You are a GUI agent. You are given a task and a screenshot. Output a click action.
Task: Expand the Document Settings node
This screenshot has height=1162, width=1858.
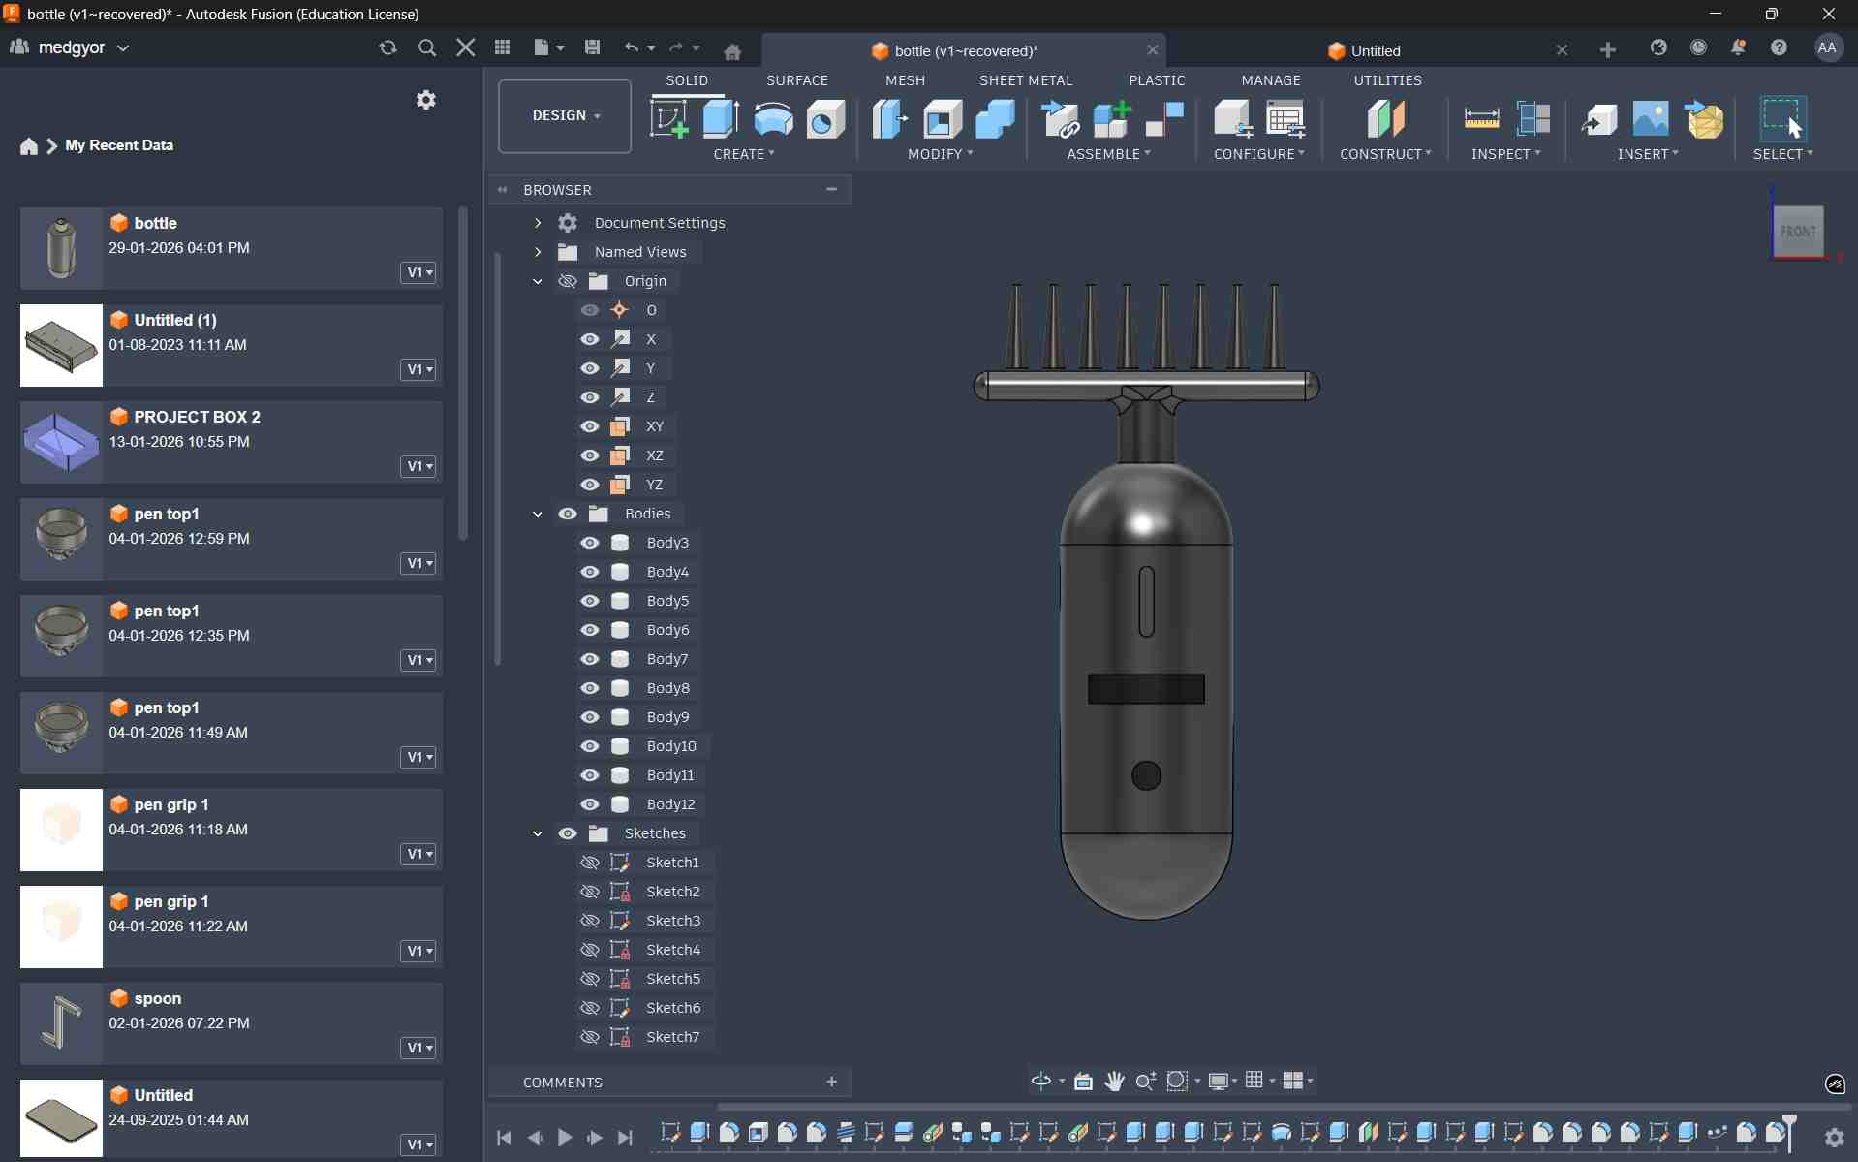tap(538, 223)
